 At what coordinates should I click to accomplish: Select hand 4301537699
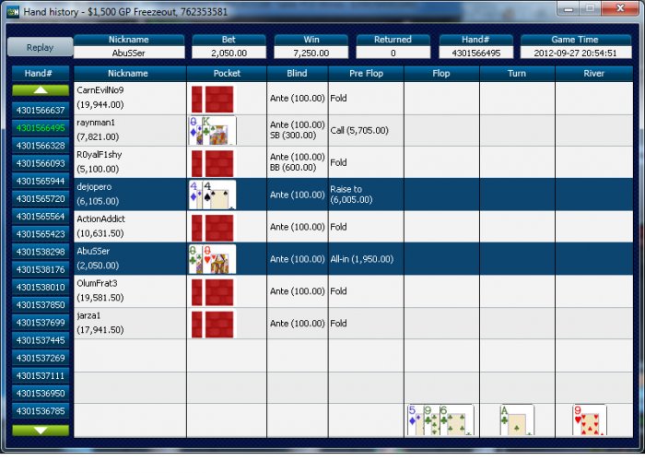pos(41,323)
